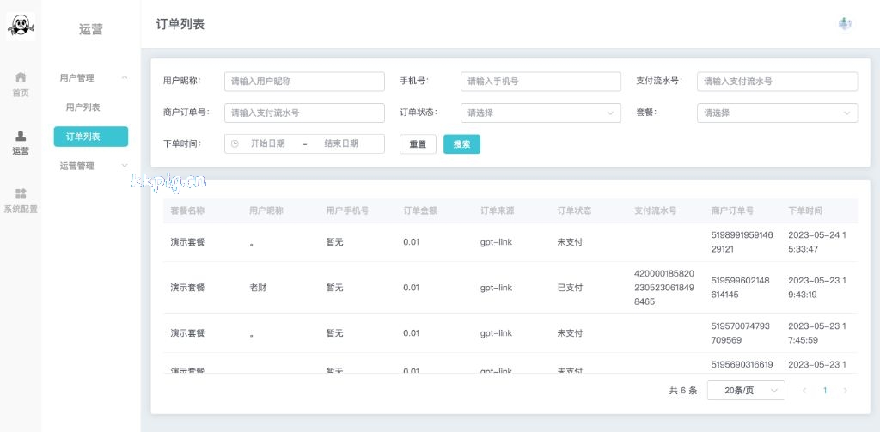Open 系统配置 grid icon
880x432 pixels.
tap(21, 194)
